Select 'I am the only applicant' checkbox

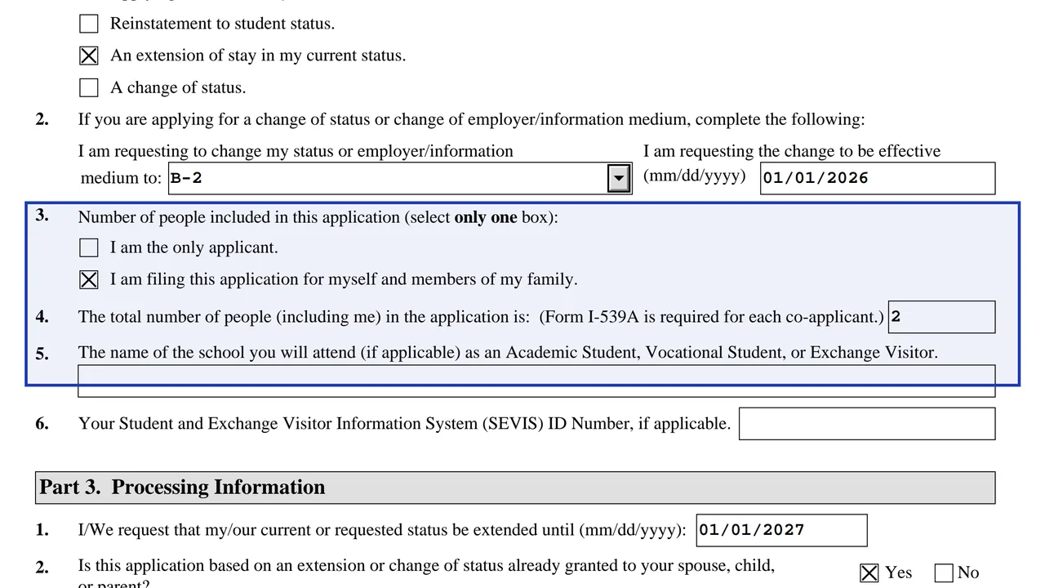89,247
